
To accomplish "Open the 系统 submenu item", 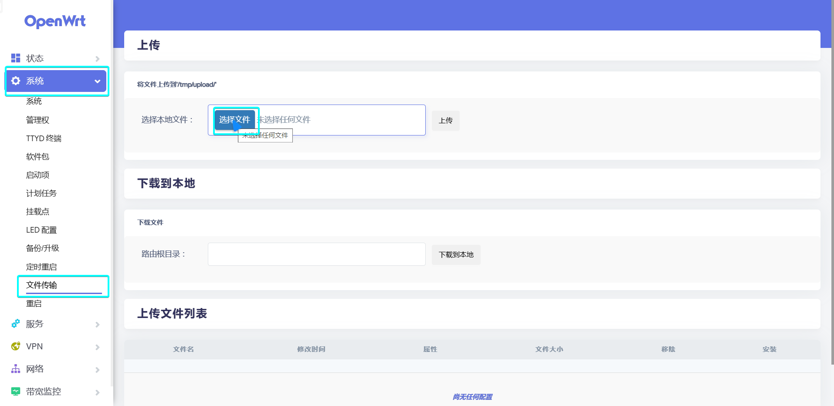I will coord(34,101).
